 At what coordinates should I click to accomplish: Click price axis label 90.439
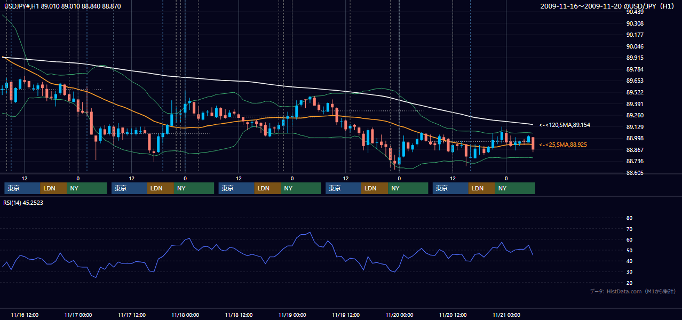click(635, 12)
